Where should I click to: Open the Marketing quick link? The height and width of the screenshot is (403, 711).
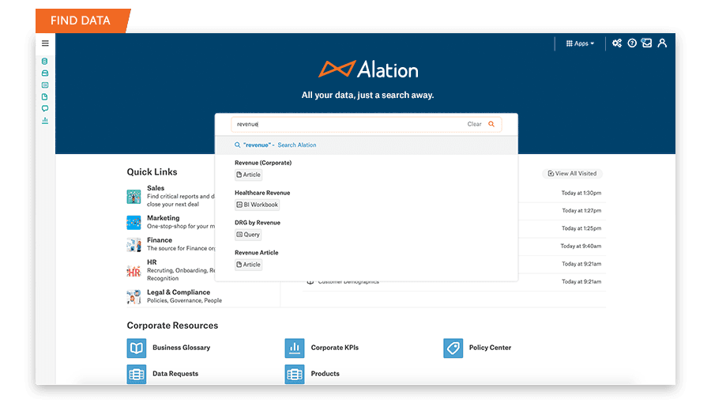point(164,218)
